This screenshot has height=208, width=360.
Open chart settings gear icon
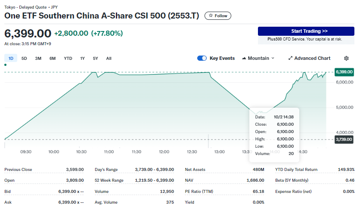(346, 58)
